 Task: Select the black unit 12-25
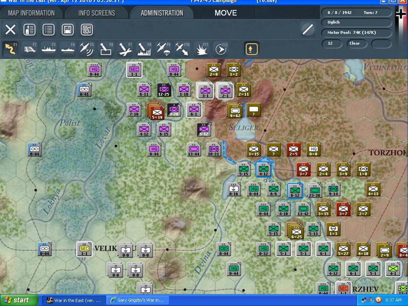164,90
